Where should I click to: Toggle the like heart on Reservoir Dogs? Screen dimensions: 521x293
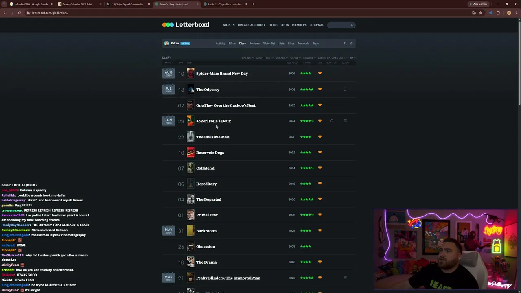click(320, 152)
